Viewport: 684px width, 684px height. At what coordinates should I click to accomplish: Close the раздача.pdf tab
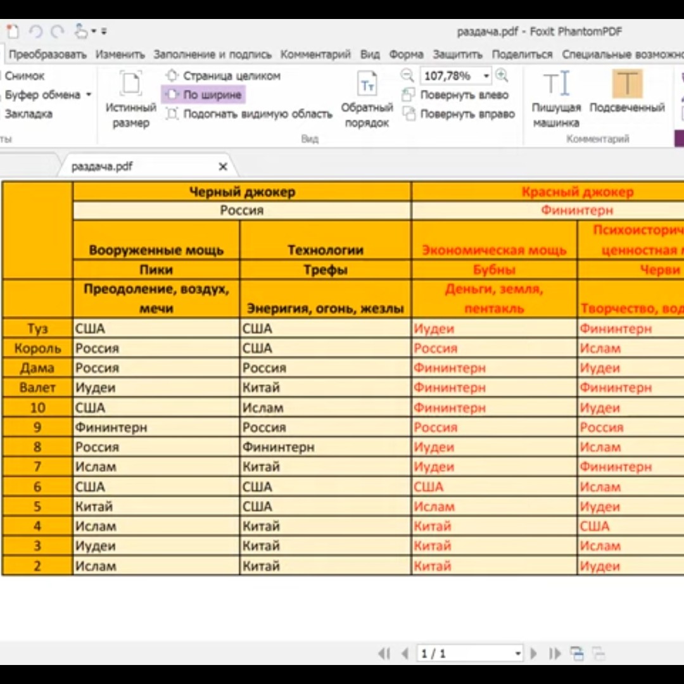[223, 167]
